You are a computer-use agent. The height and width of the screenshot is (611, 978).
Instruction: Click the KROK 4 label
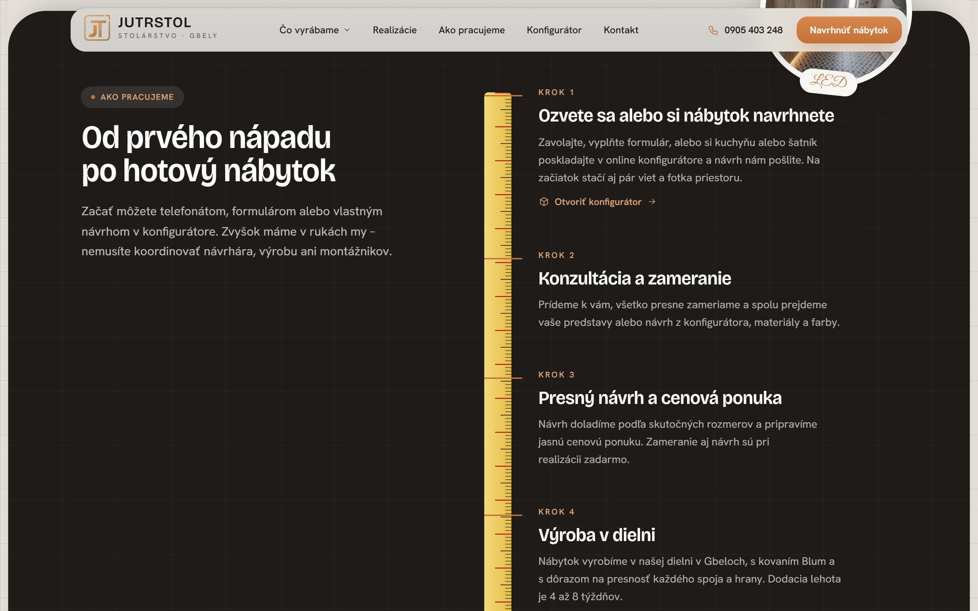556,512
